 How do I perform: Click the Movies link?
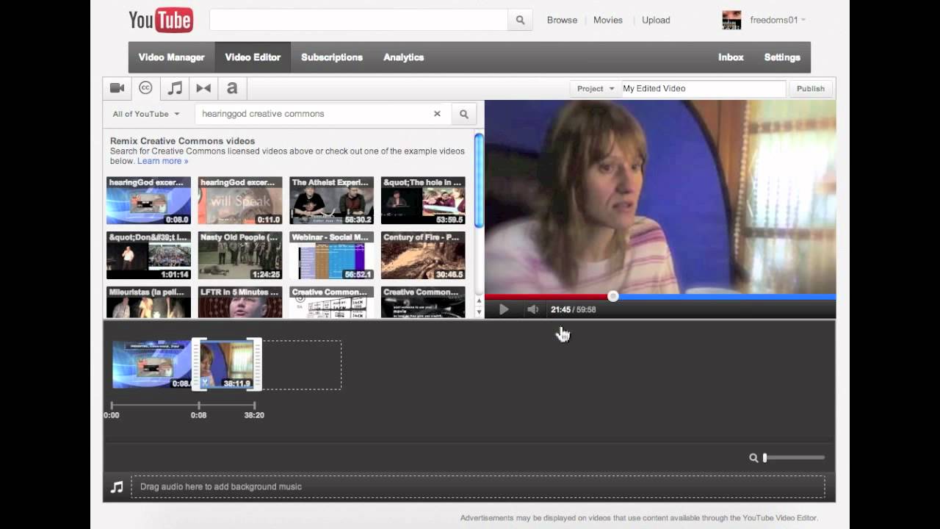click(608, 20)
